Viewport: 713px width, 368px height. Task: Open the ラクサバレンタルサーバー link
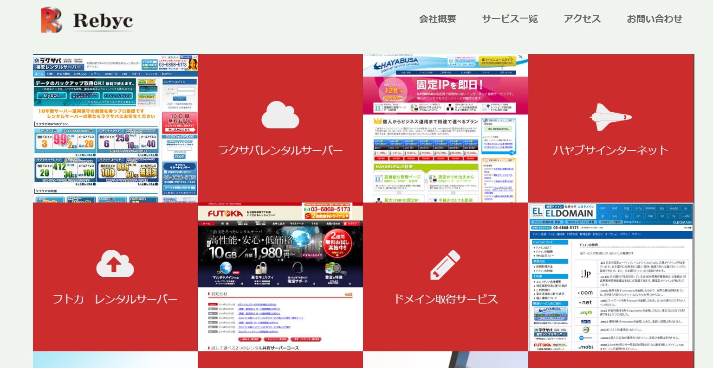(x=280, y=151)
